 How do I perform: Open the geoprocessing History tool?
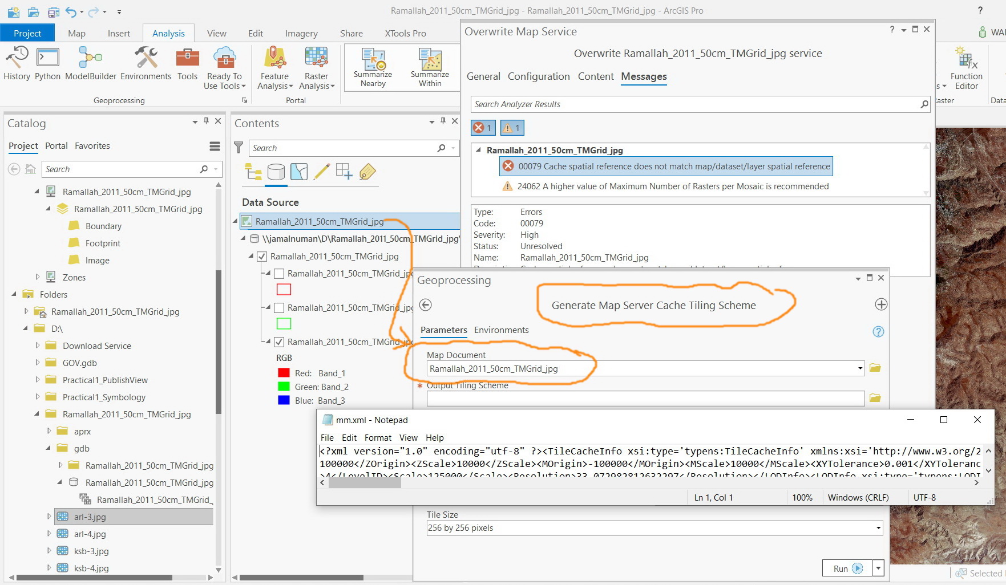tap(17, 63)
